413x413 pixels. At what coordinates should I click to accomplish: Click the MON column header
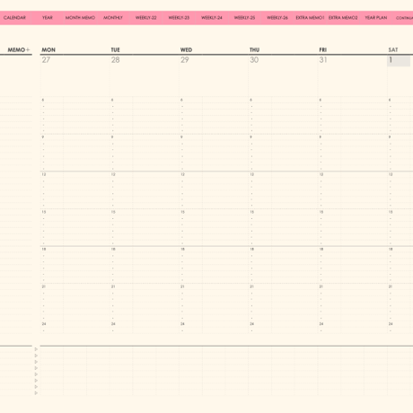pos(48,50)
